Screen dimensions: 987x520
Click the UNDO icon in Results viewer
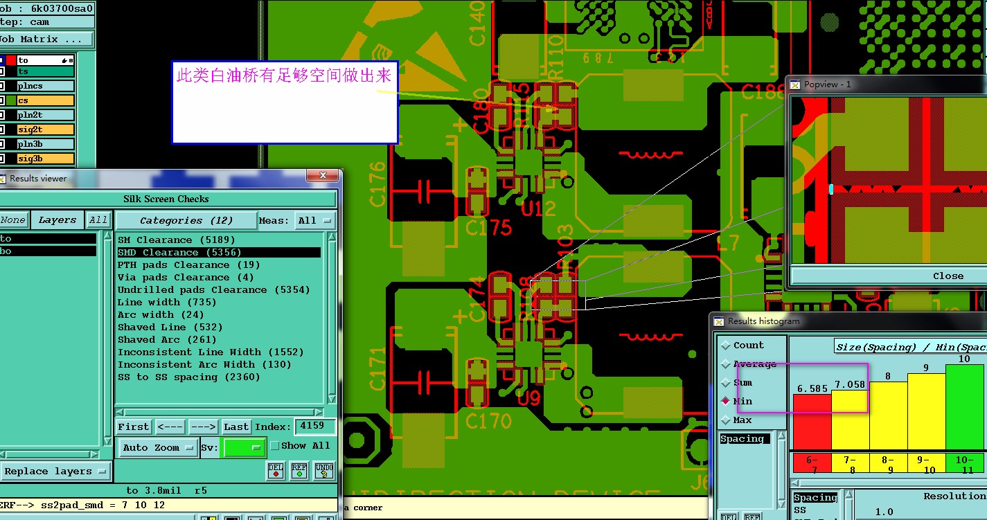tap(324, 471)
